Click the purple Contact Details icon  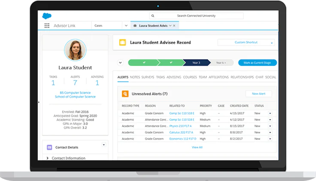(49, 147)
